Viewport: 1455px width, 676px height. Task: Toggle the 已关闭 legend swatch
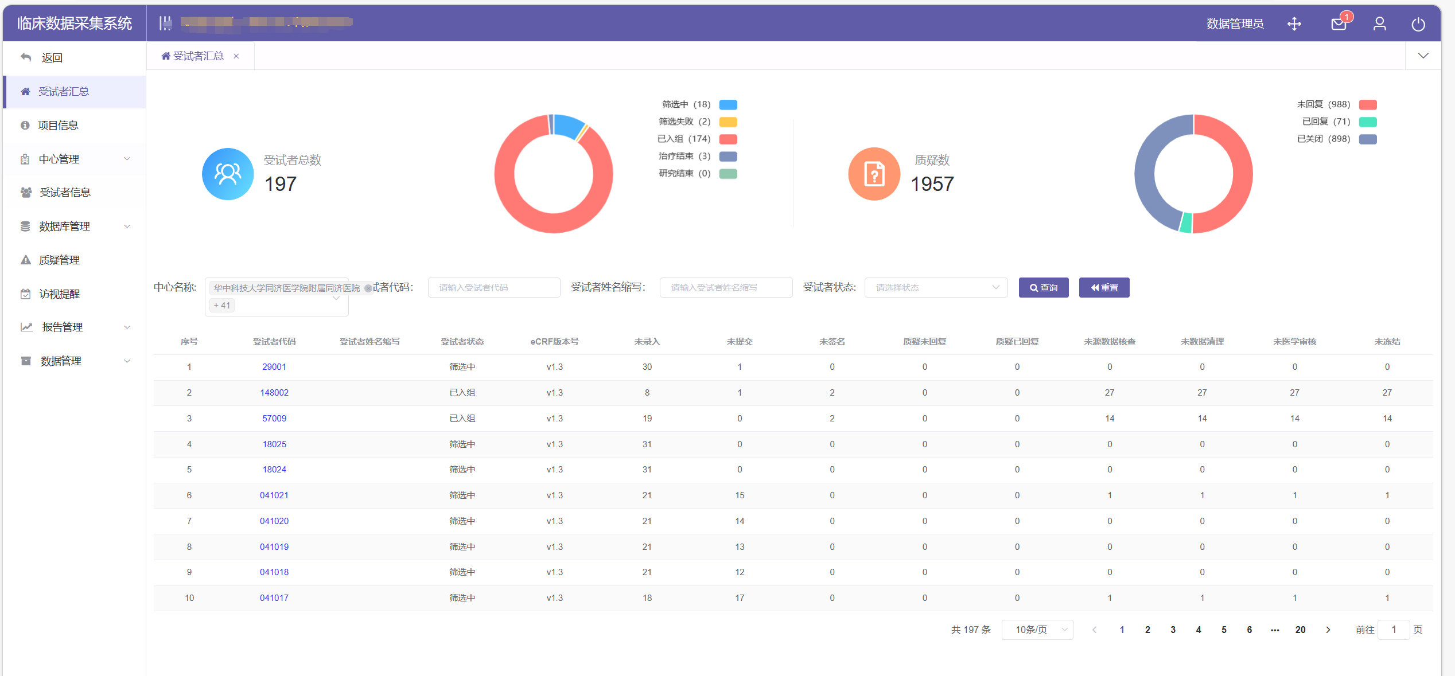(x=1368, y=139)
